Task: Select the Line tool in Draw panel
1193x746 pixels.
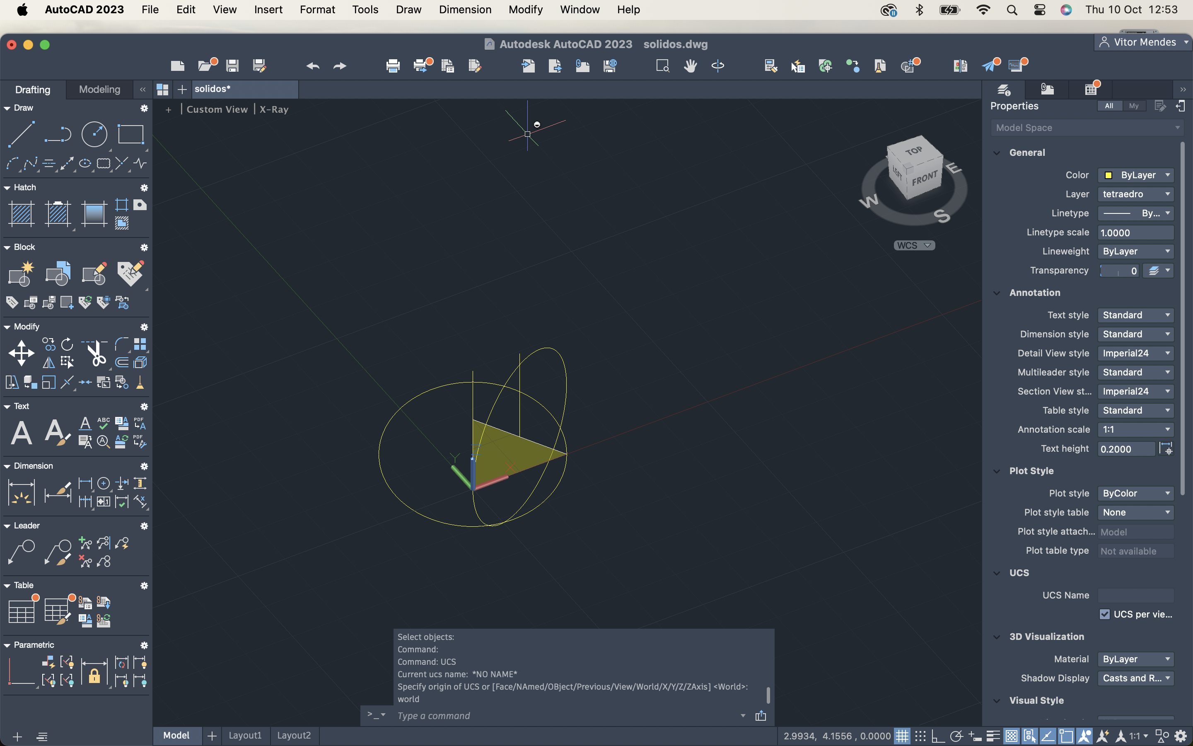Action: (x=21, y=134)
